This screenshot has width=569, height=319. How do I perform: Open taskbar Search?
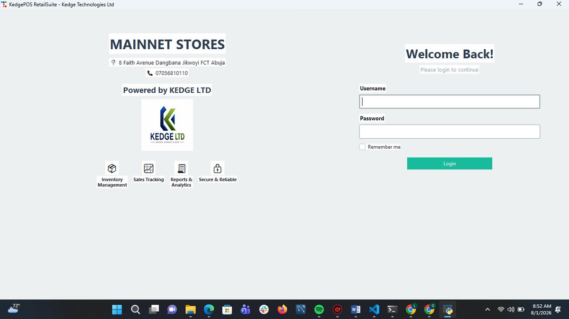pyautogui.click(x=135, y=310)
